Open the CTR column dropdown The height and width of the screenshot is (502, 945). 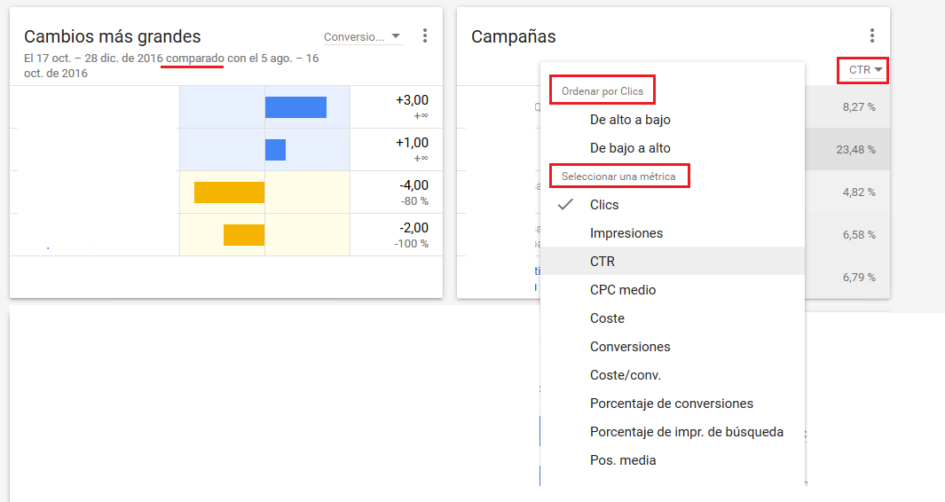click(x=865, y=69)
